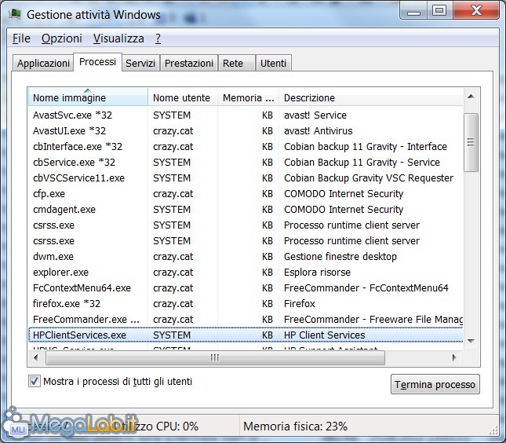Open the Opzioni menu
Image resolution: width=506 pixels, height=443 pixels.
point(62,38)
